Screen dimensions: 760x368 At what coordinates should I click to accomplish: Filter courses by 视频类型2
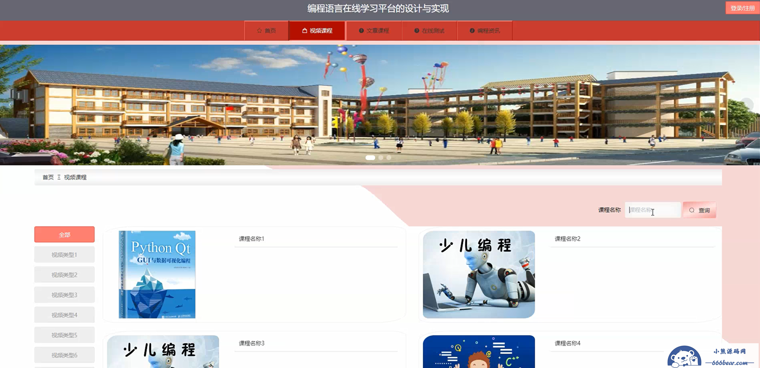tap(64, 275)
